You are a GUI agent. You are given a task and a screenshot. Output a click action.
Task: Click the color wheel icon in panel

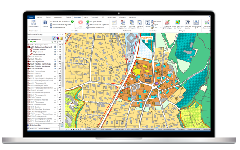[58, 39]
